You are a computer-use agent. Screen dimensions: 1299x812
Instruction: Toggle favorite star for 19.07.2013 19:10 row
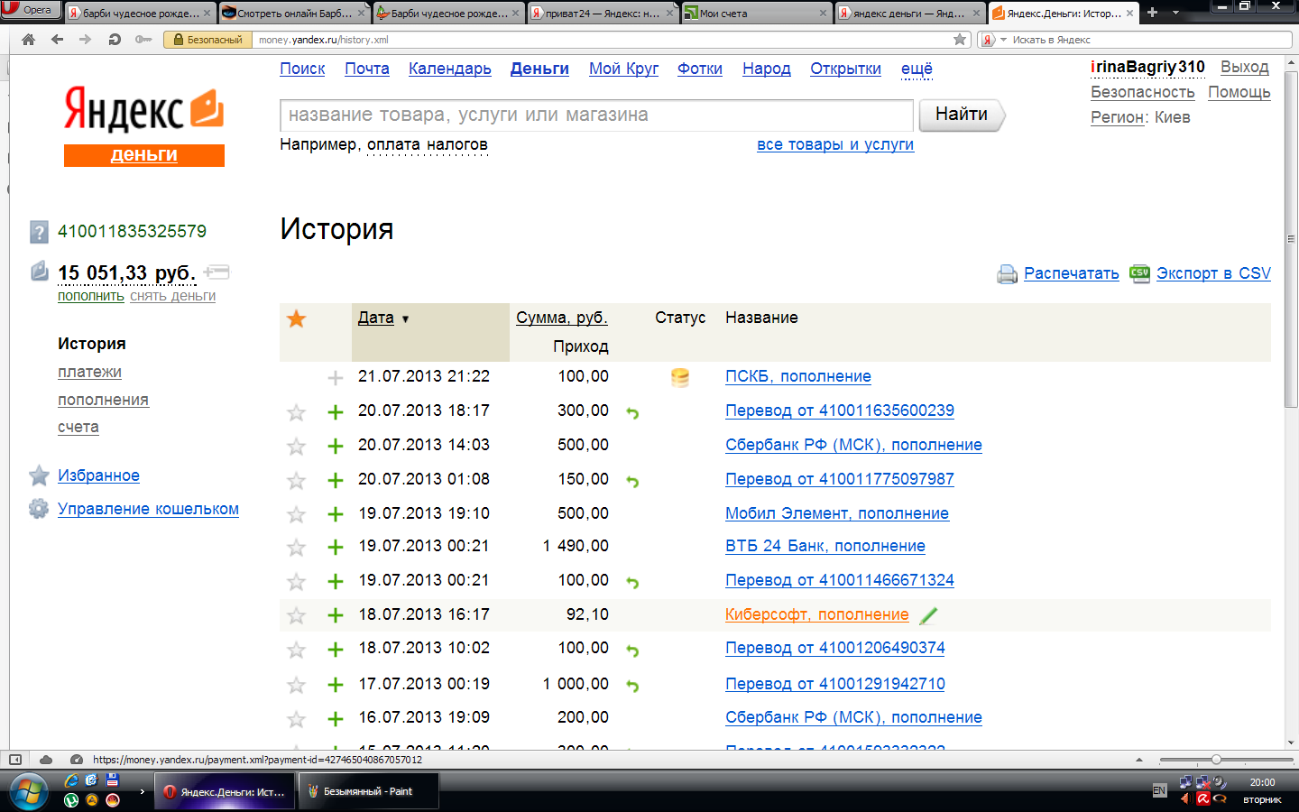click(x=296, y=515)
